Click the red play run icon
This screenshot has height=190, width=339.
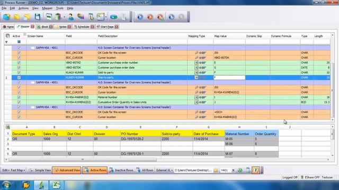(150, 17)
